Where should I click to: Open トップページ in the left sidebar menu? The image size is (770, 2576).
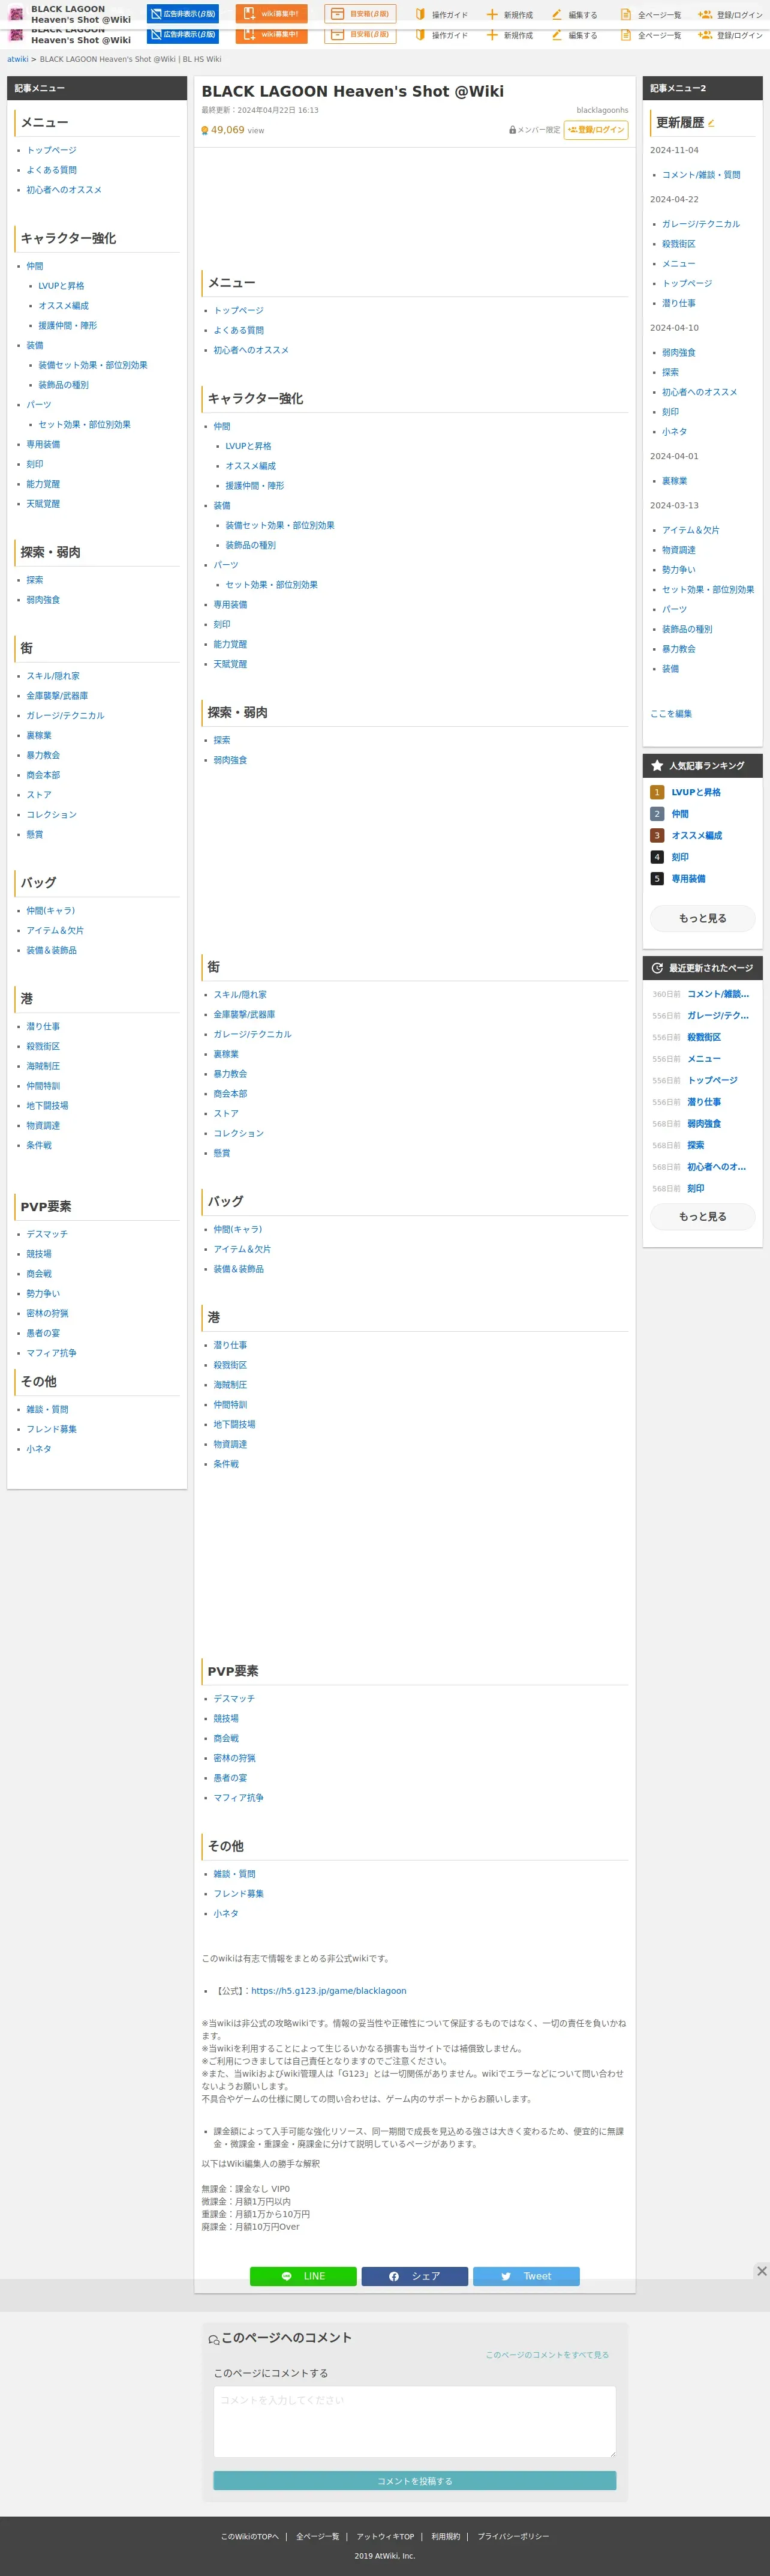[51, 150]
